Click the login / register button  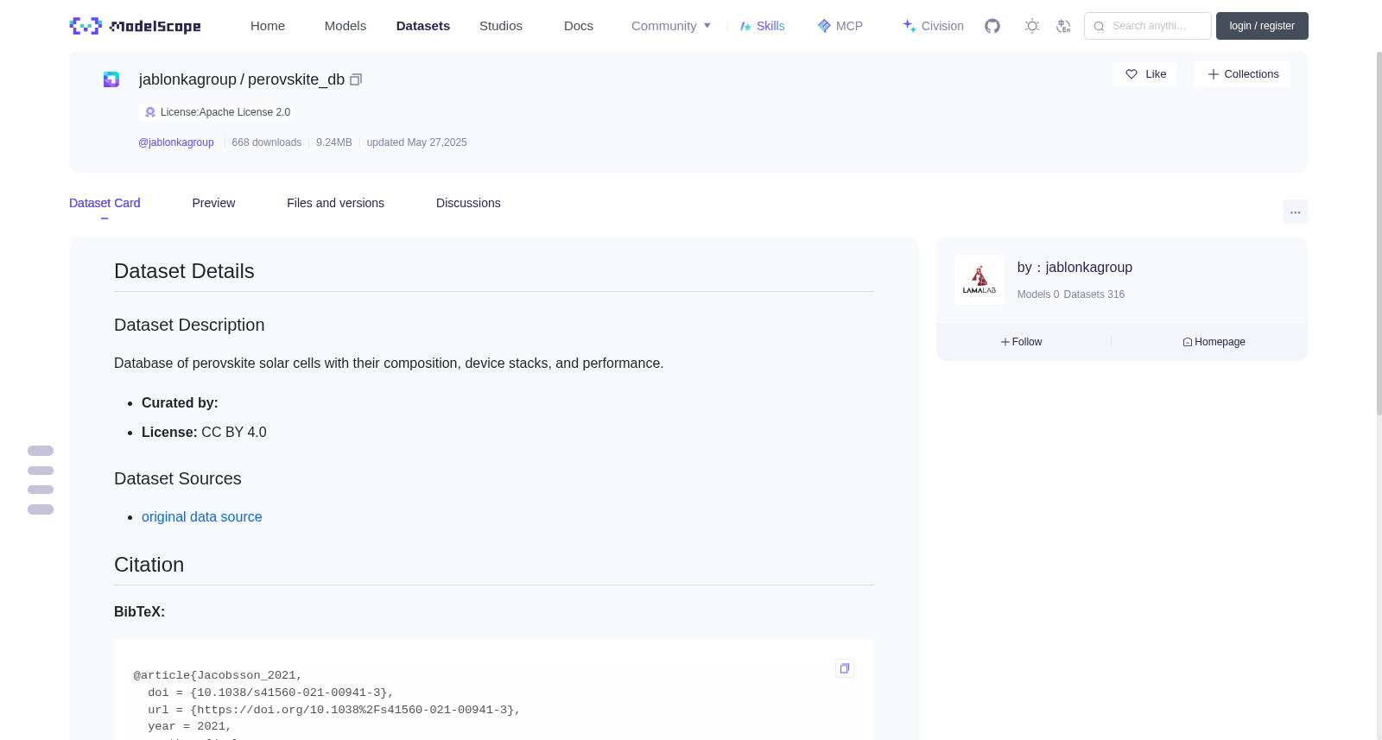pos(1262,26)
